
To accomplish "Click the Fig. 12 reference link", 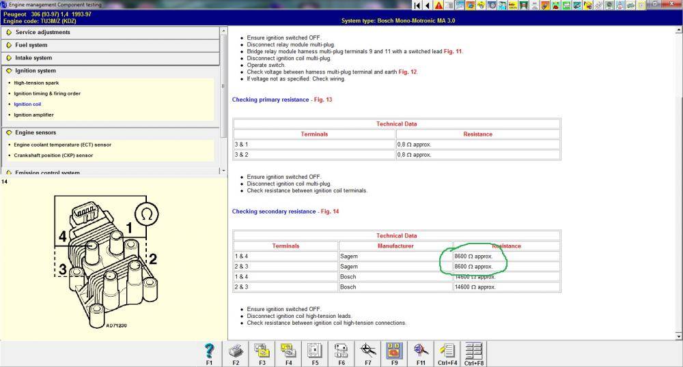I will [x=407, y=72].
